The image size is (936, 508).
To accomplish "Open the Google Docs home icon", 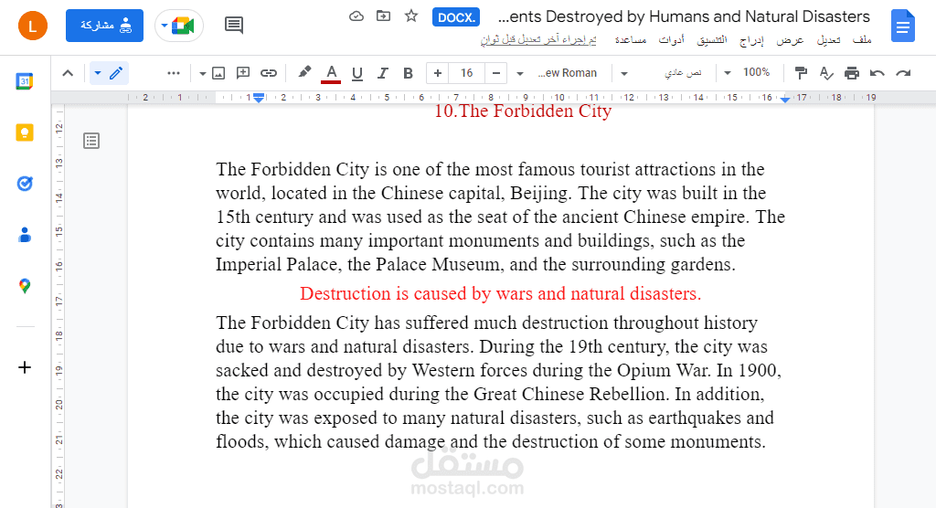I will [x=902, y=26].
